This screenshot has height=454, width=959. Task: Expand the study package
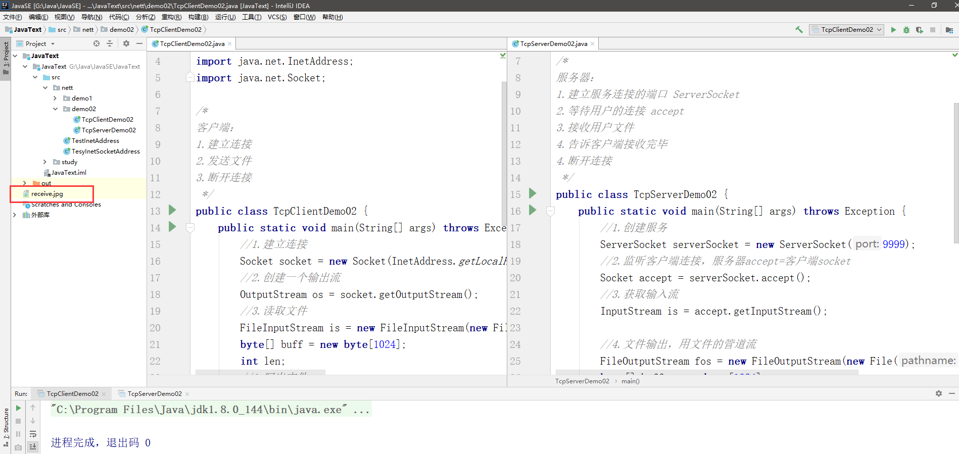(45, 162)
